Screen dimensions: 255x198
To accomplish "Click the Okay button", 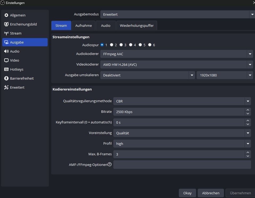I will pos(187,193).
